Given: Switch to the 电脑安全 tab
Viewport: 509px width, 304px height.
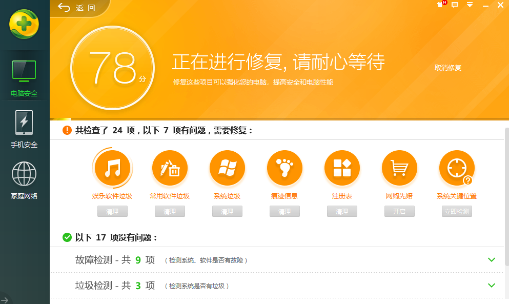Looking at the screenshot, I should pos(24,78).
